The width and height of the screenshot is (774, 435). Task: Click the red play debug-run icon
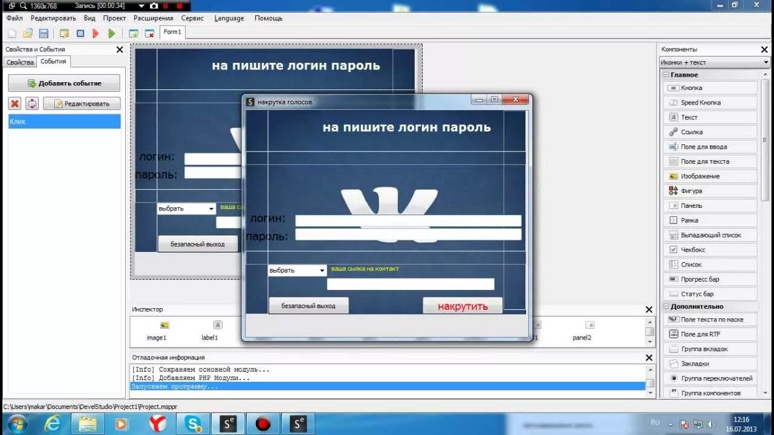click(x=96, y=33)
